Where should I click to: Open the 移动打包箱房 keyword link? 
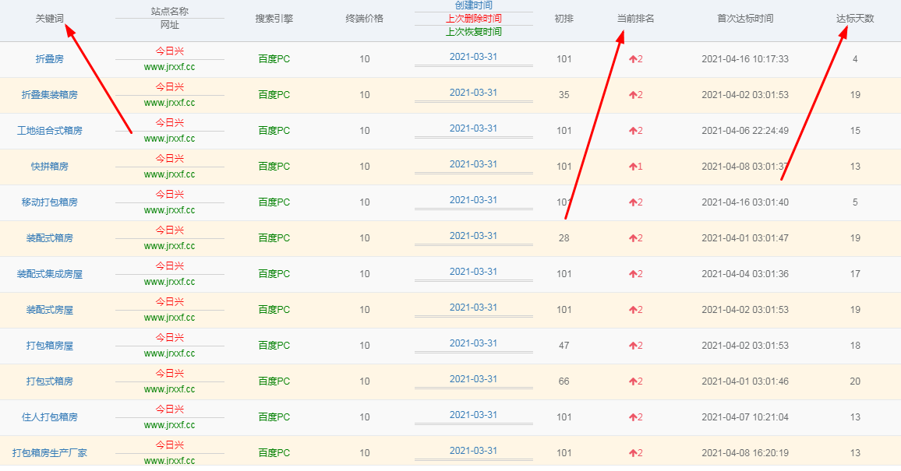coord(50,202)
